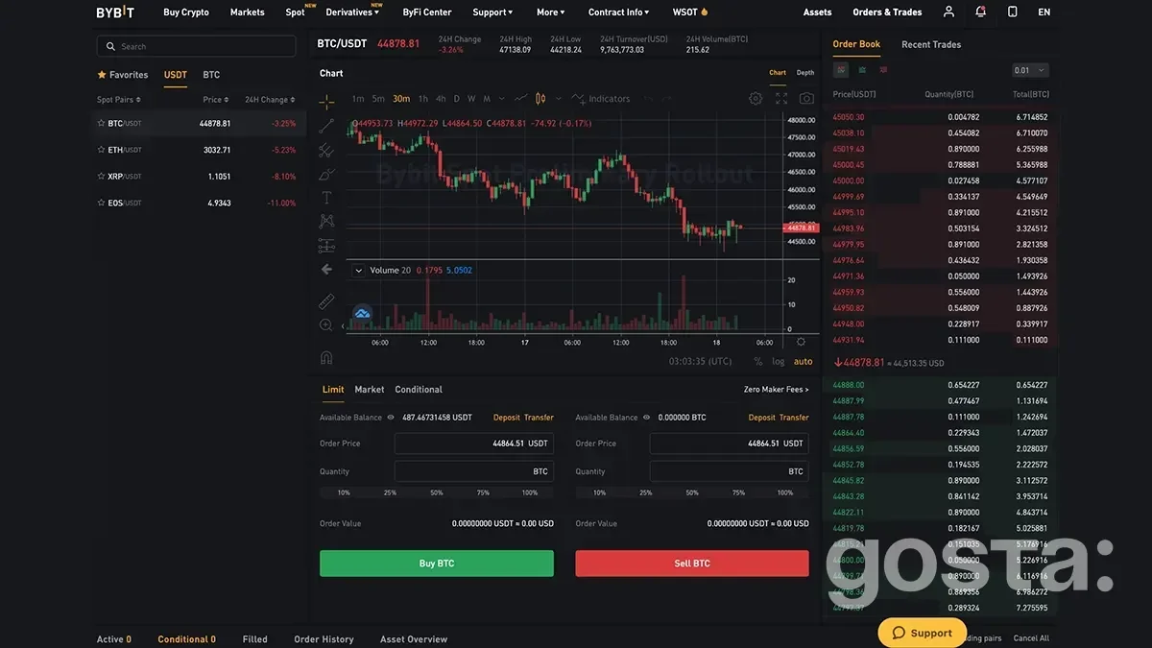Click Transfer next to BTC balance
Viewport: 1152px width, 648px height.
794,418
